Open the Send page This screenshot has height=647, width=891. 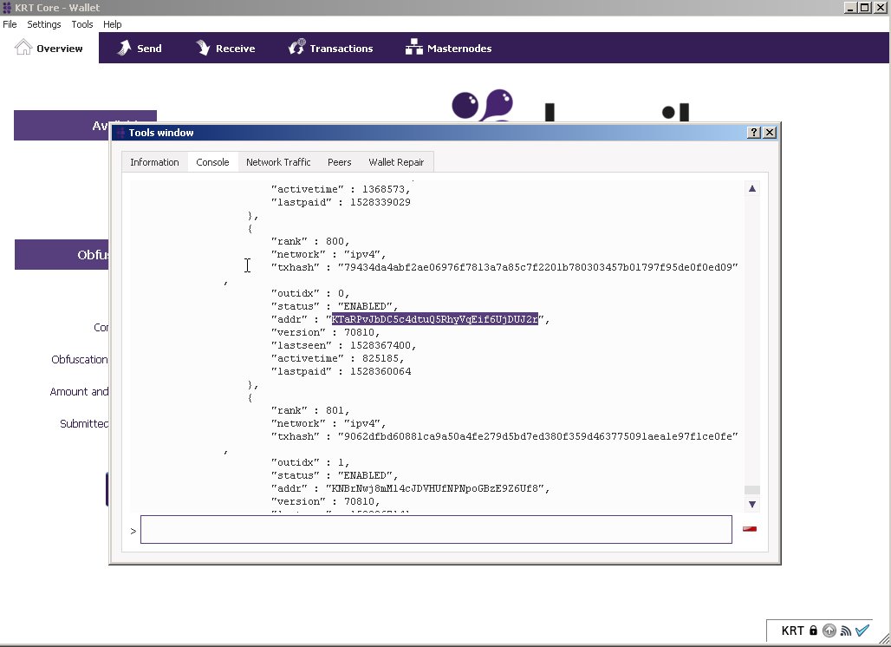pos(140,49)
